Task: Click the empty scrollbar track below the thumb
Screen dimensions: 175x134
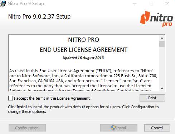Action: click(162, 66)
